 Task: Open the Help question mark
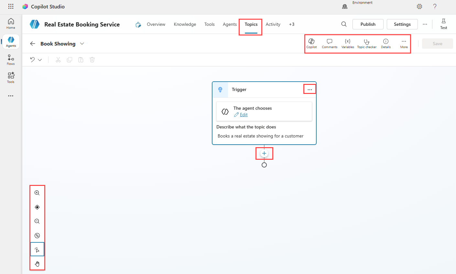coord(435,6)
